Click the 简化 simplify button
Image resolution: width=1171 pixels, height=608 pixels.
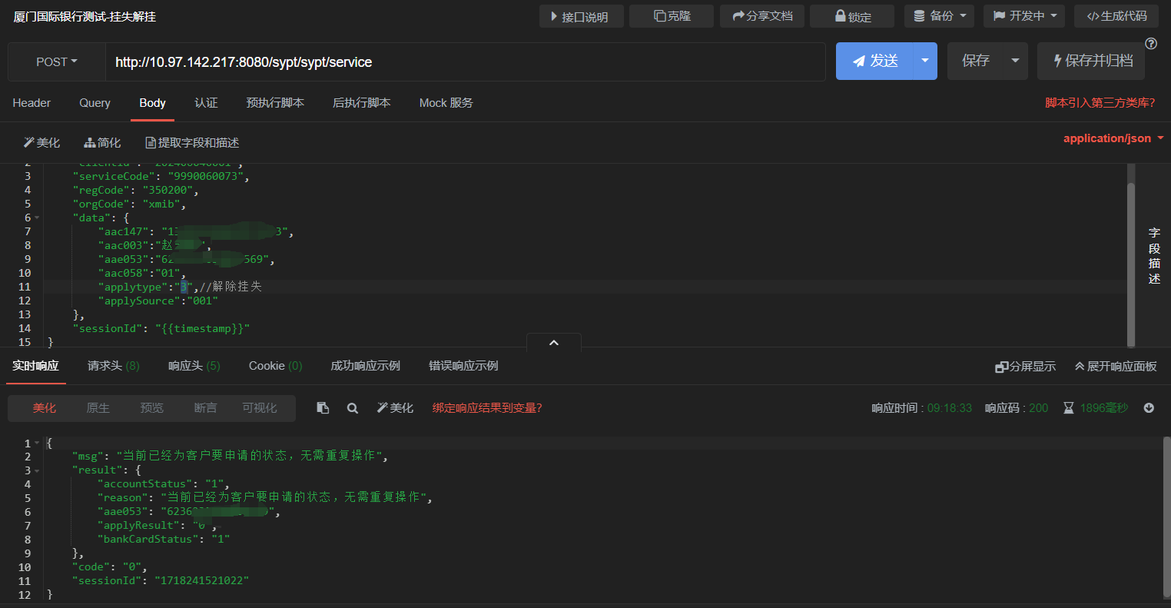tap(102, 143)
